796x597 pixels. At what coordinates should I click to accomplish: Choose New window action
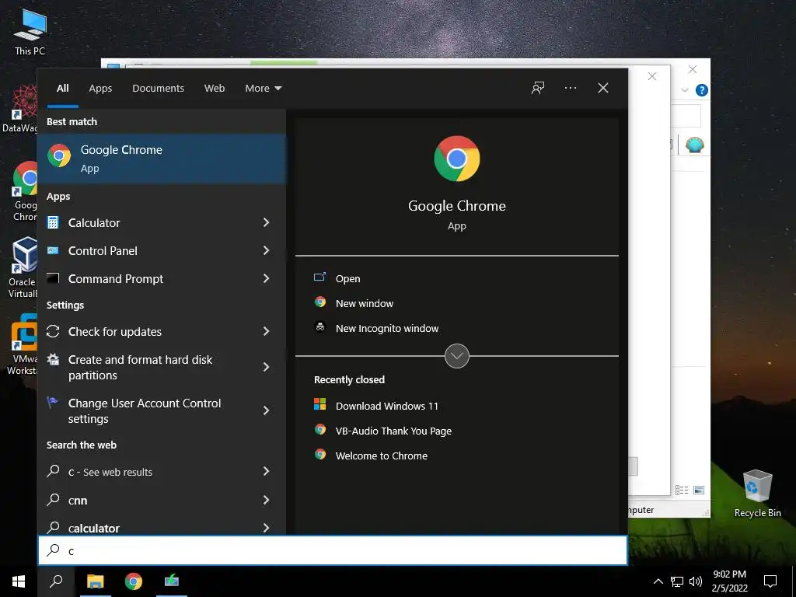[x=365, y=303]
